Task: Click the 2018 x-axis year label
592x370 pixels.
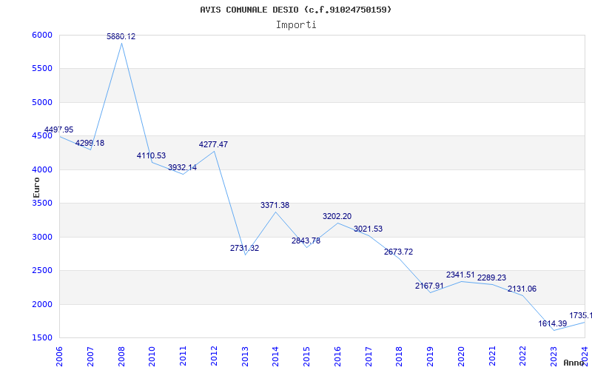Action: [400, 356]
